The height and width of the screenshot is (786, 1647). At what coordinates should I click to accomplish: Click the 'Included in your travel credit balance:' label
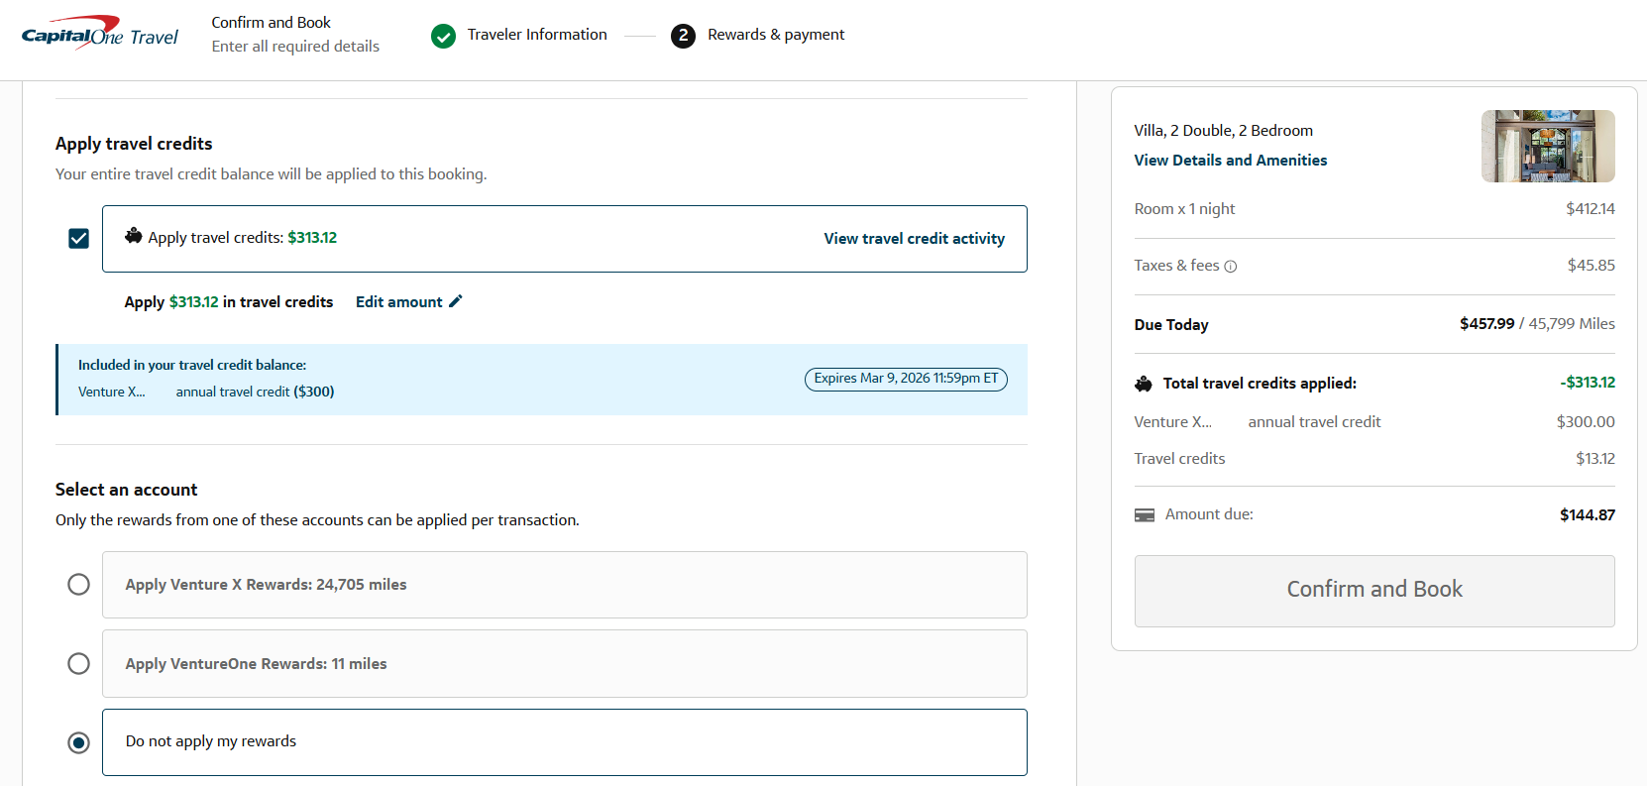coord(192,366)
